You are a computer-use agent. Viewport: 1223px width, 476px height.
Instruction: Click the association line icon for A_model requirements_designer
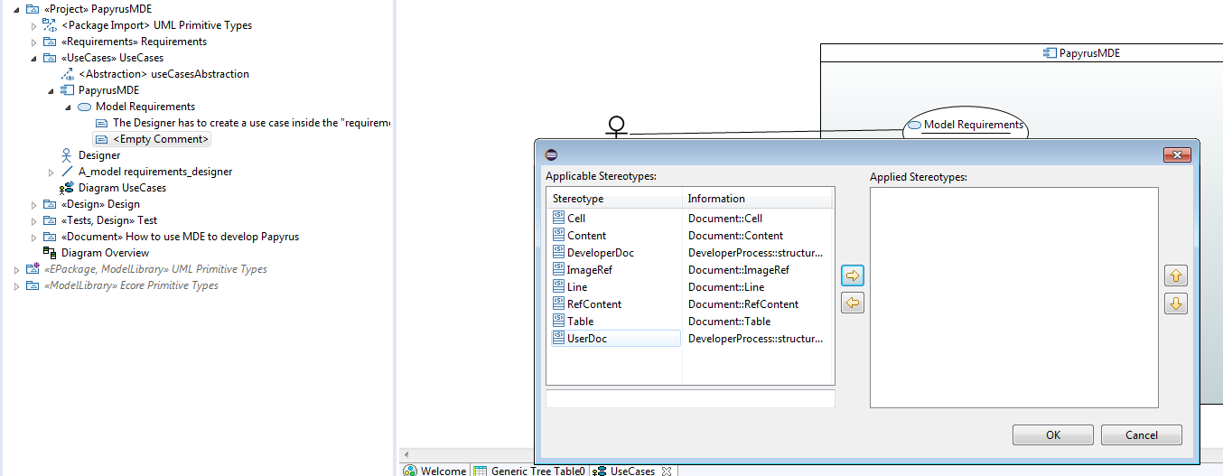coord(67,172)
